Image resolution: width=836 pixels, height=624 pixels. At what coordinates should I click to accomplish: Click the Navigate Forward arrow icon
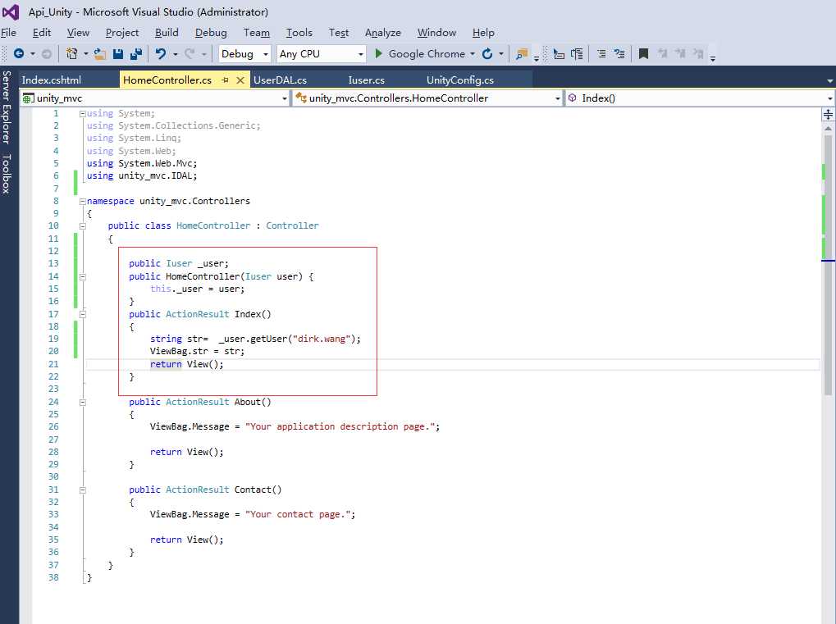[x=47, y=53]
